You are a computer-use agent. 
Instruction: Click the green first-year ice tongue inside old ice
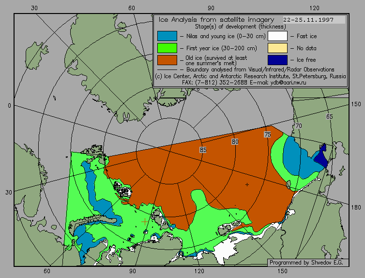[x=200, y=199]
